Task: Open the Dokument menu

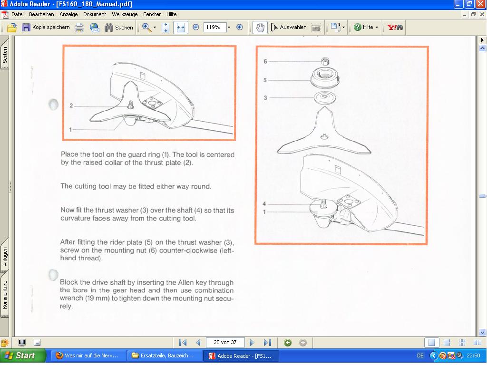Action: point(95,14)
